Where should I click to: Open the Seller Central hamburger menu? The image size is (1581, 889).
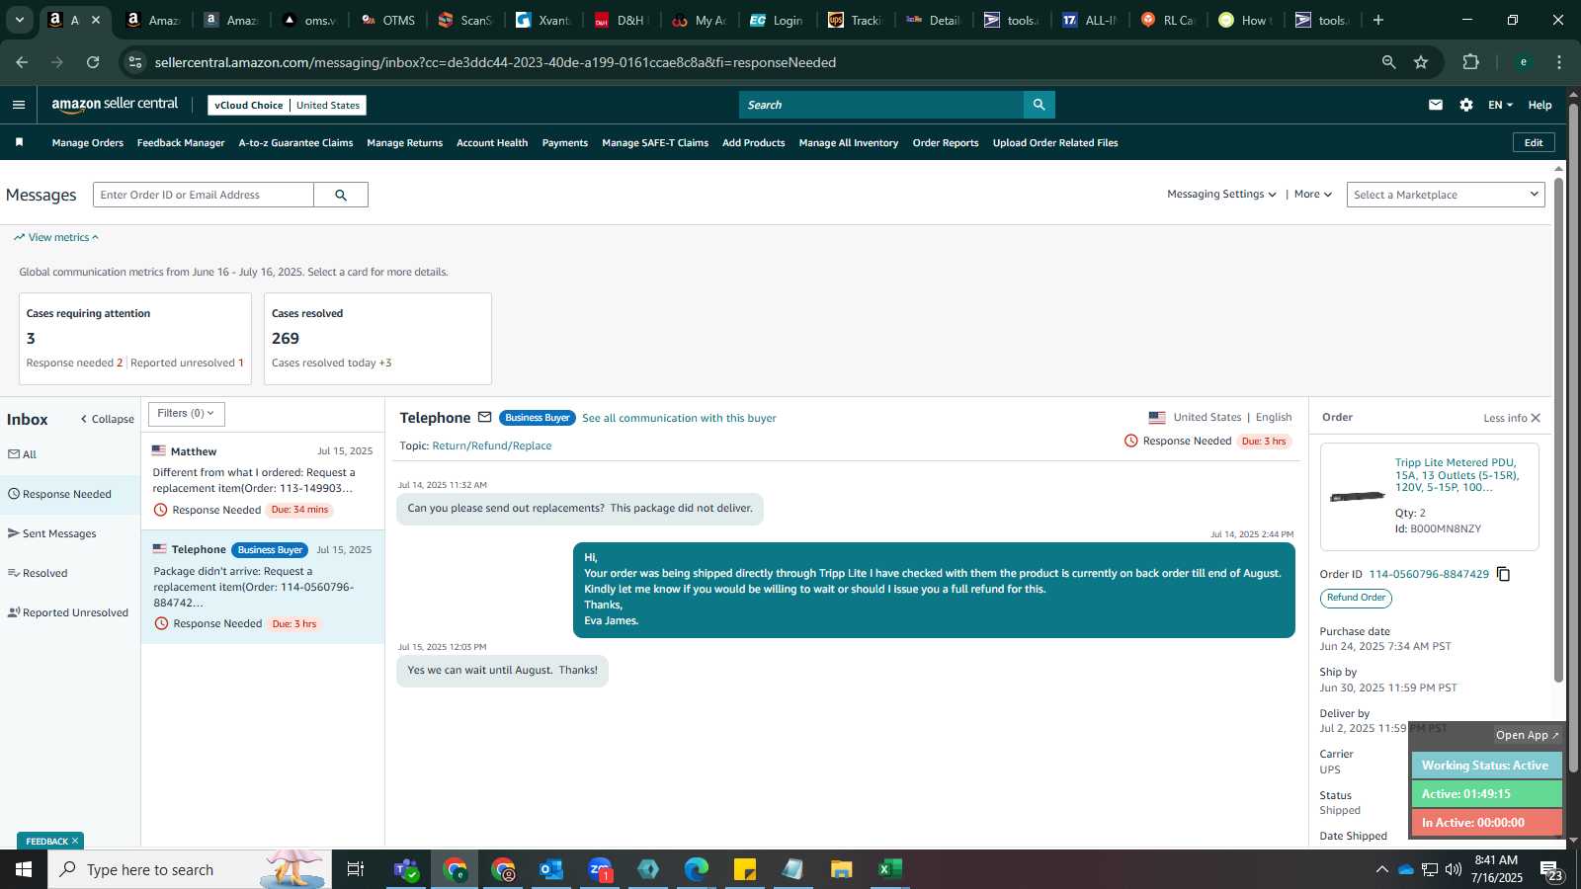19,105
